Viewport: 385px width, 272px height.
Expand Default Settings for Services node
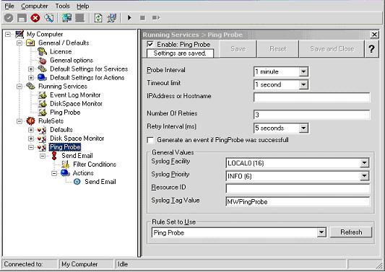(31, 69)
